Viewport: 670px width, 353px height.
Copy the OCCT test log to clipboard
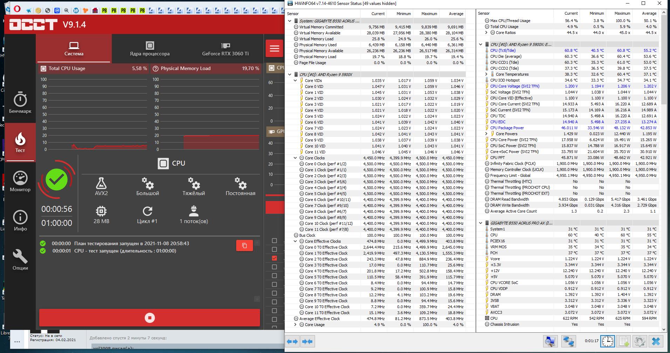(x=245, y=245)
